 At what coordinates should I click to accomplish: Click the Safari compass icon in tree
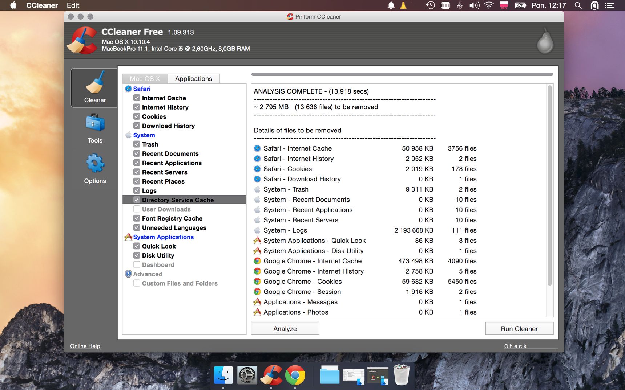coord(128,89)
